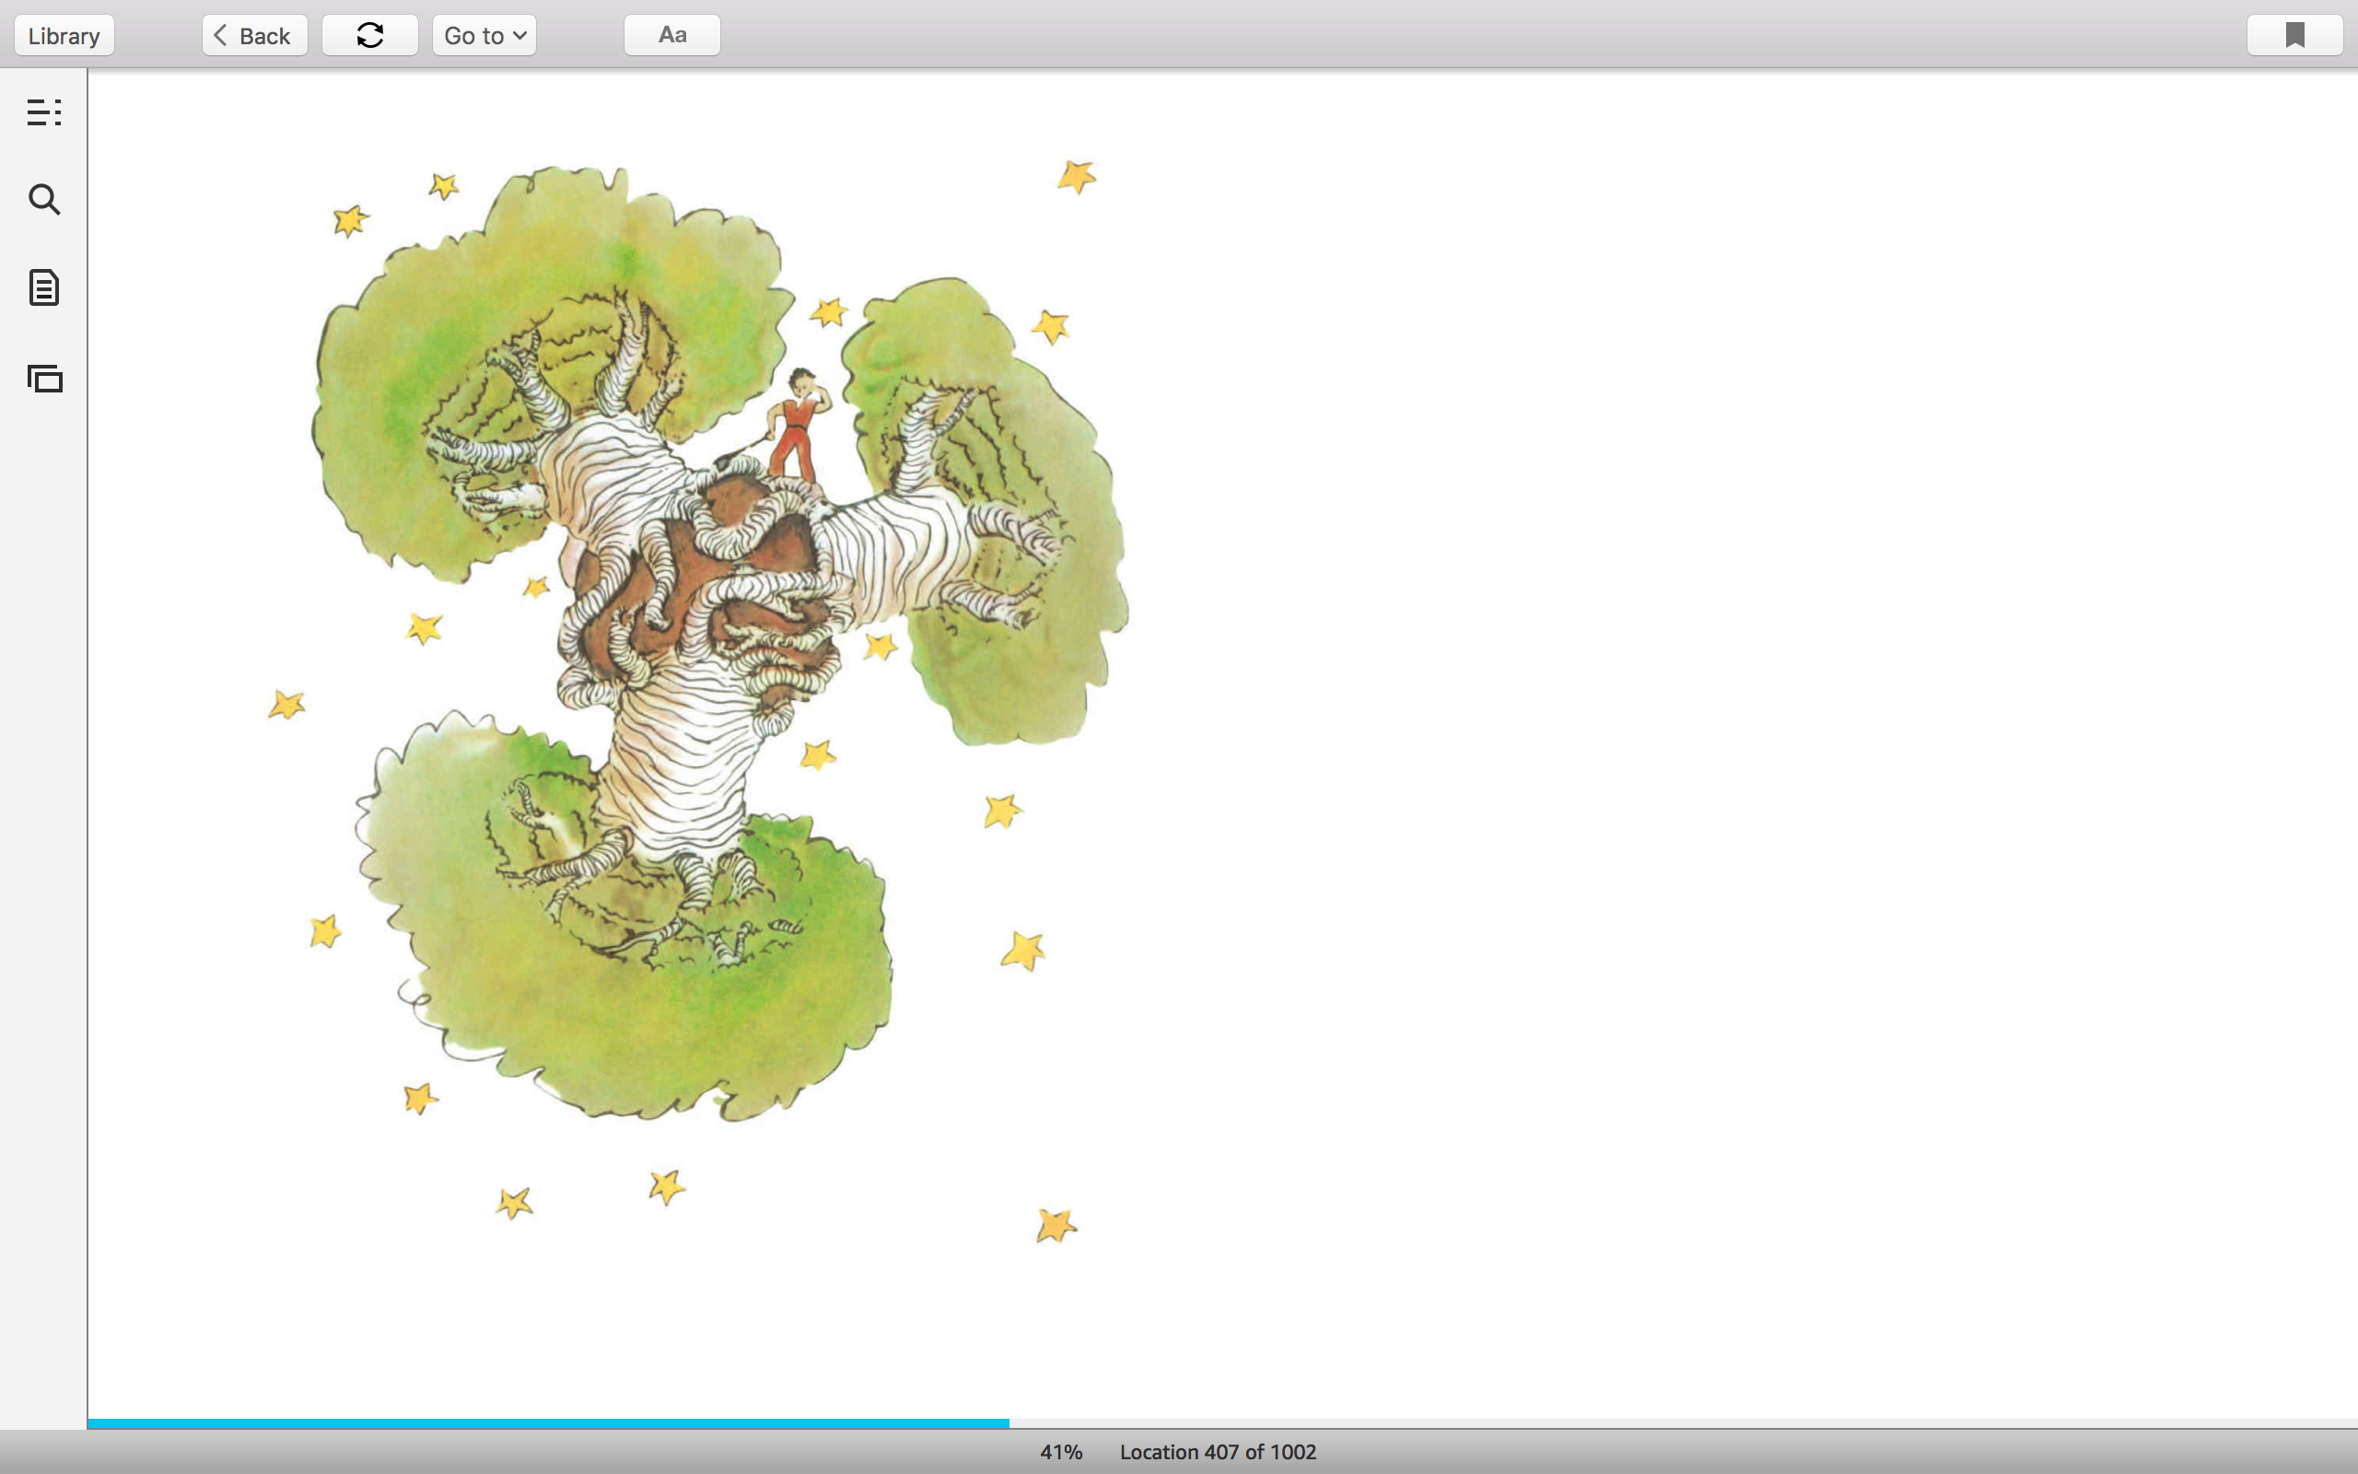
Task: Click the sync circular arrows icon
Action: tap(369, 35)
